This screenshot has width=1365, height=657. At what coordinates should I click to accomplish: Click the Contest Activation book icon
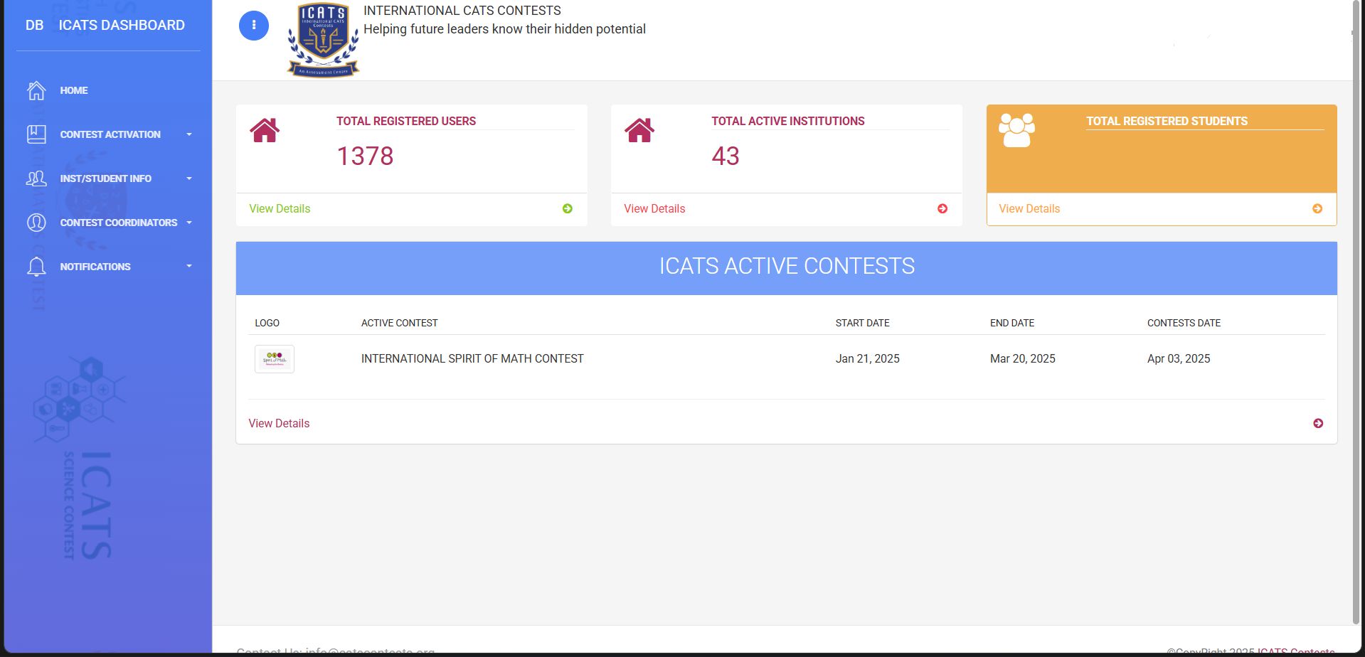tap(36, 134)
